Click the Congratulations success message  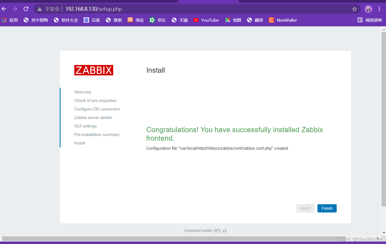(235, 134)
